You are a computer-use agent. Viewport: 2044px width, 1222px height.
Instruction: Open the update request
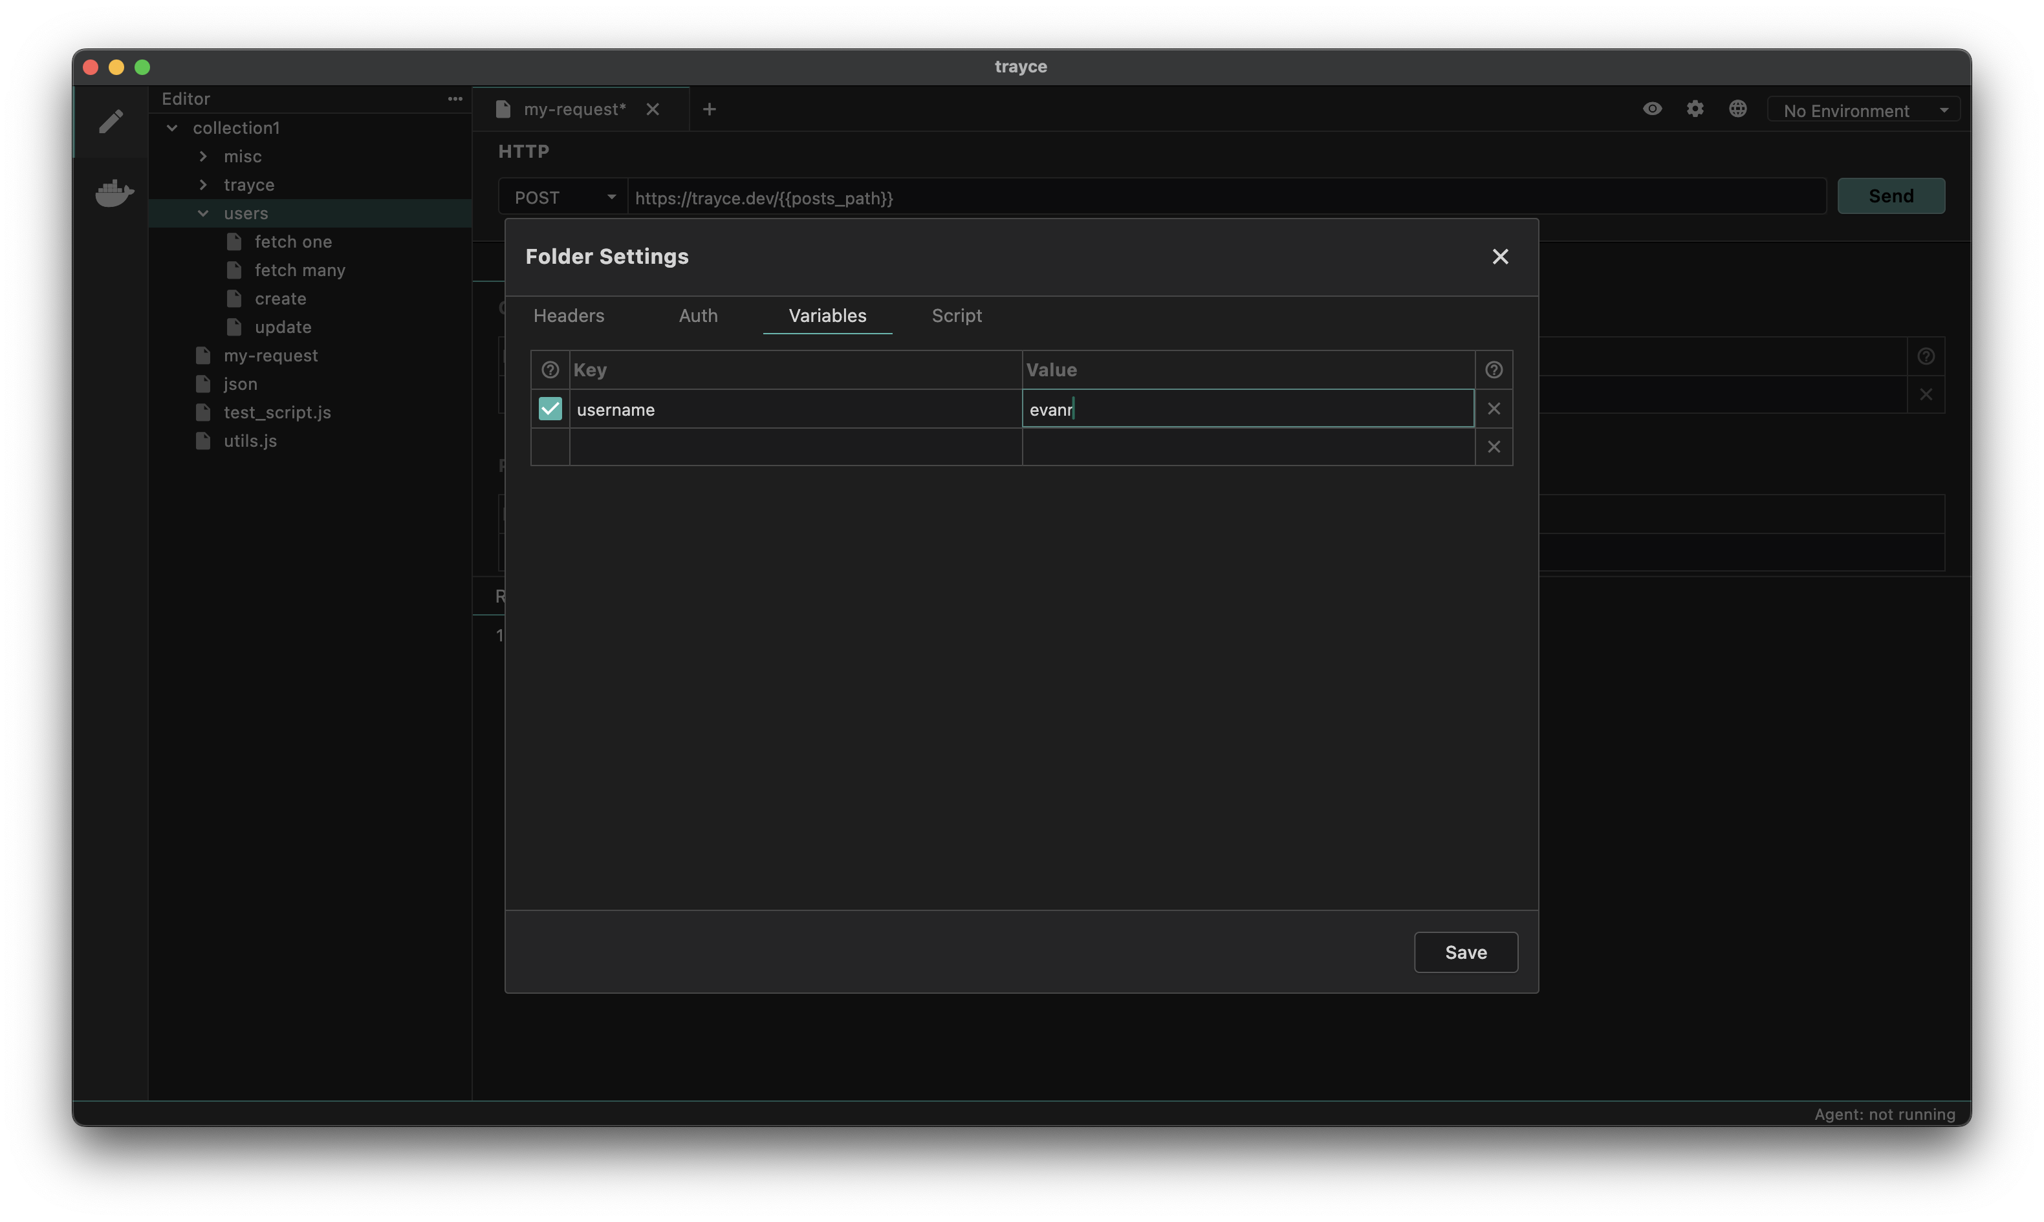(283, 327)
